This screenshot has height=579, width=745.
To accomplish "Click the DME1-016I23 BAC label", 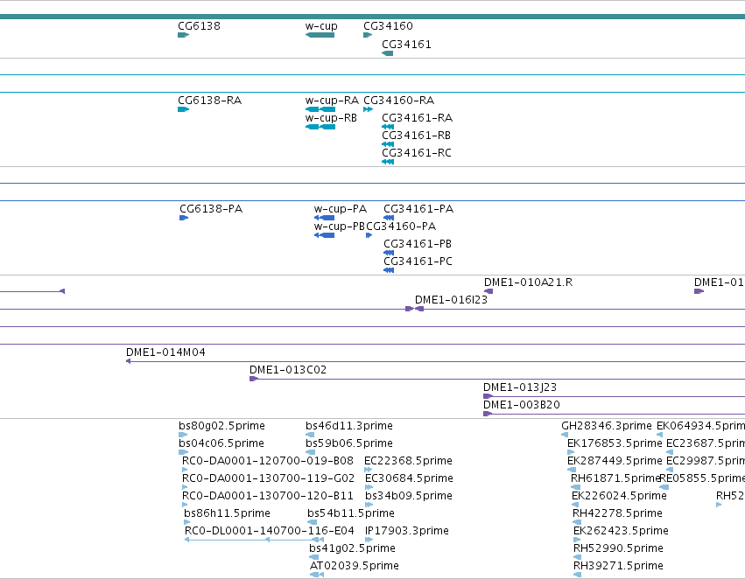I will [x=452, y=300].
